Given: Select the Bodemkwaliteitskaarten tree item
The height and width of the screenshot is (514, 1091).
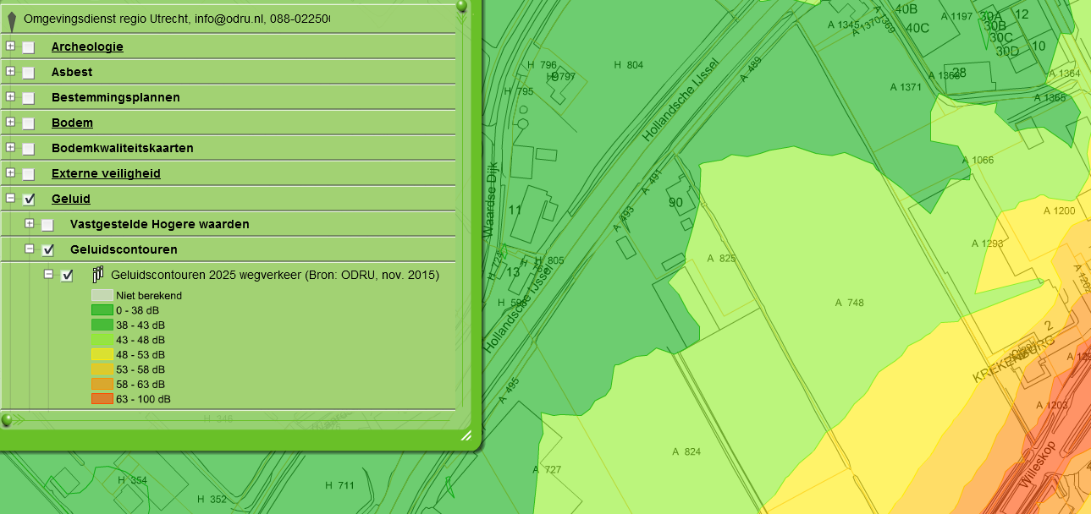Looking at the screenshot, I should tap(122, 148).
